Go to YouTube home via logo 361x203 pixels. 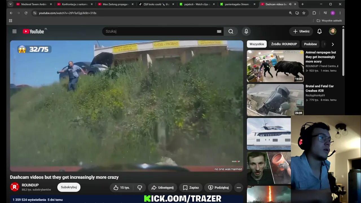coord(33,31)
